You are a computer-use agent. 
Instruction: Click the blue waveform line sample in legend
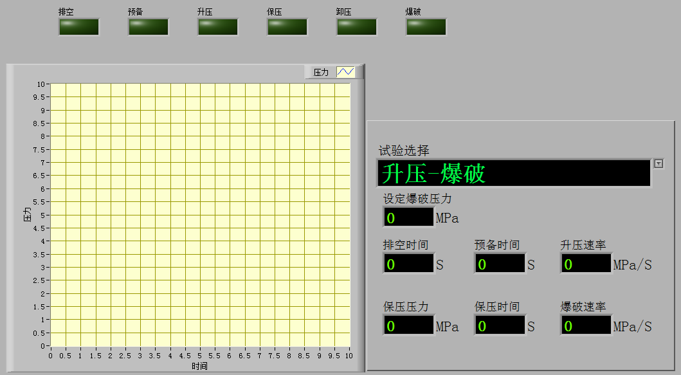346,71
